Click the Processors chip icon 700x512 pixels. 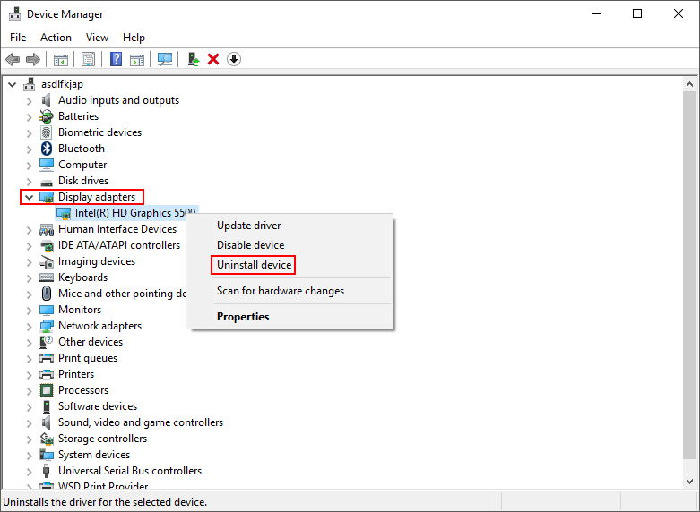[x=47, y=390]
